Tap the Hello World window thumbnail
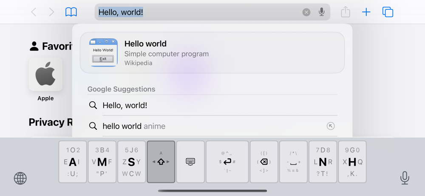 [103, 53]
